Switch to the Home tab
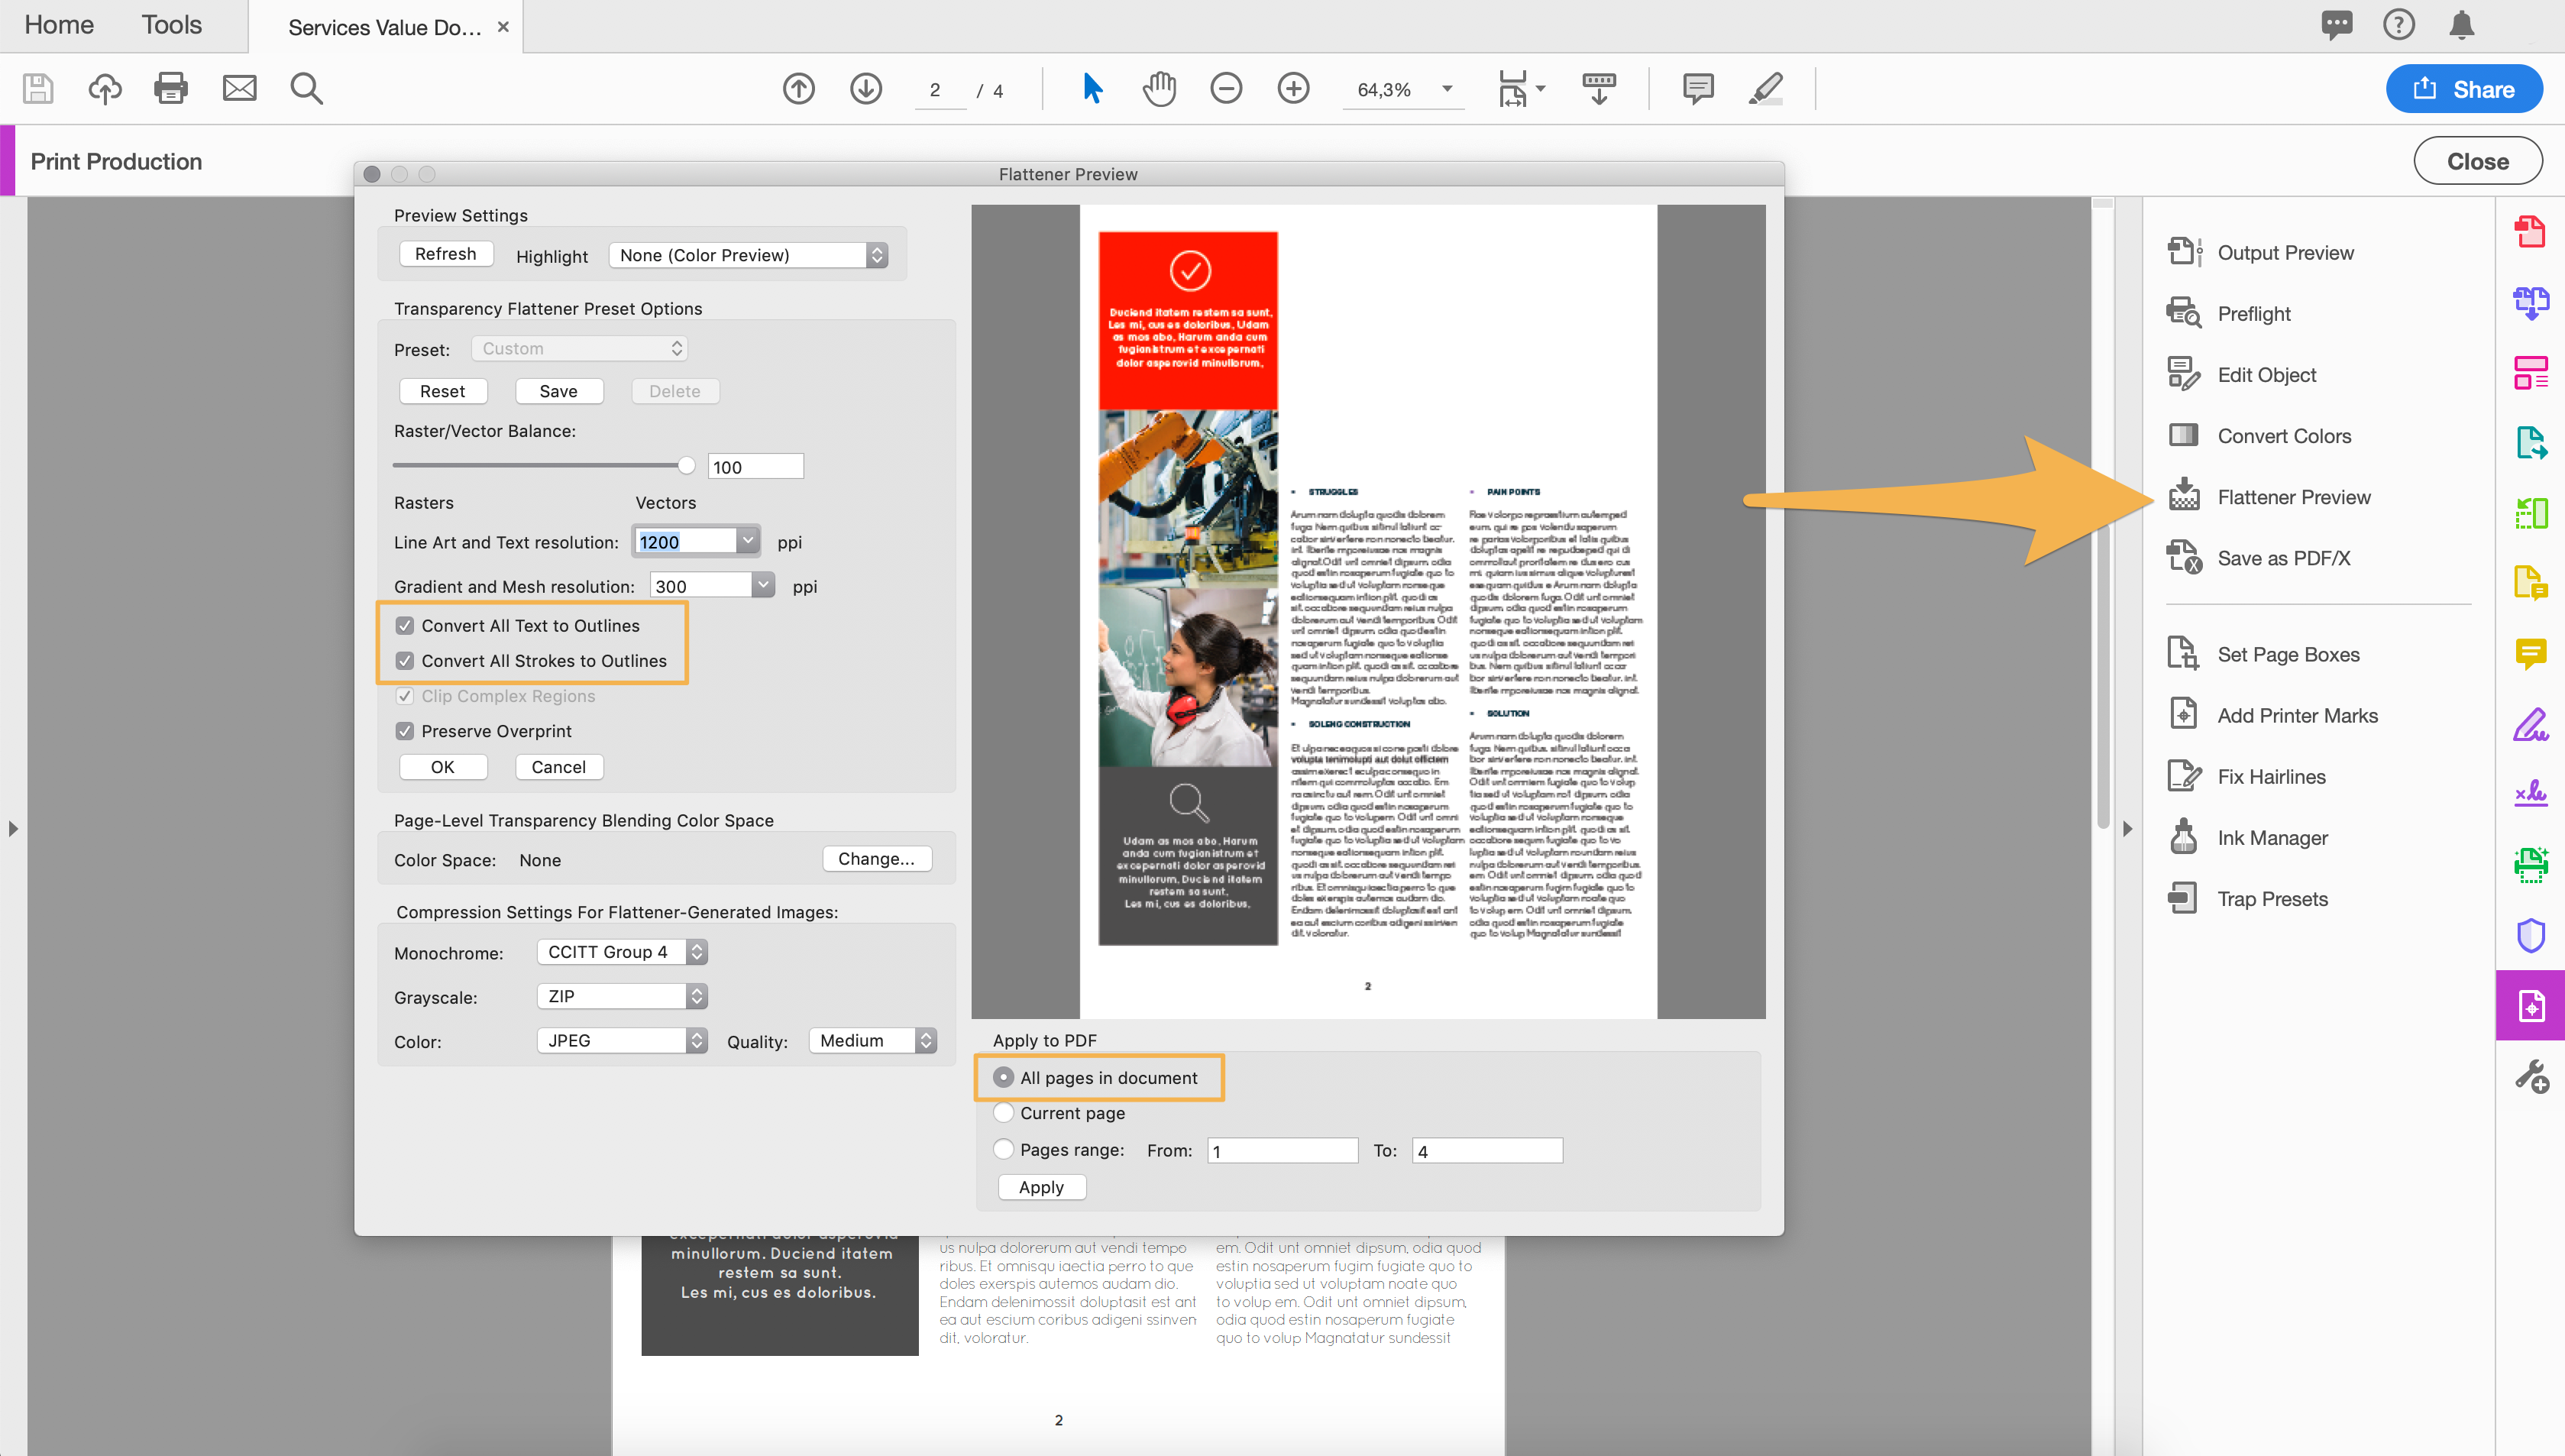Screen dimensions: 2565x1456 pyautogui.click(x=59, y=25)
